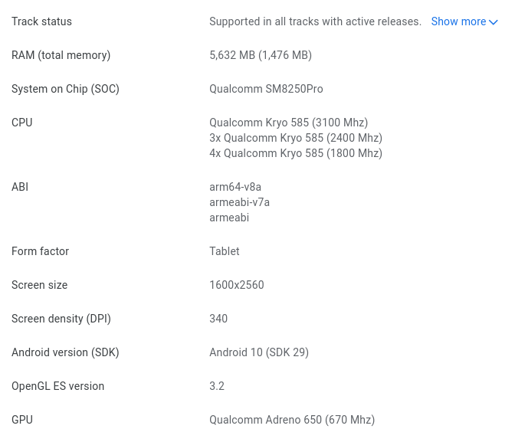
Task: Click the Screen density 340 value
Action: 218,319
